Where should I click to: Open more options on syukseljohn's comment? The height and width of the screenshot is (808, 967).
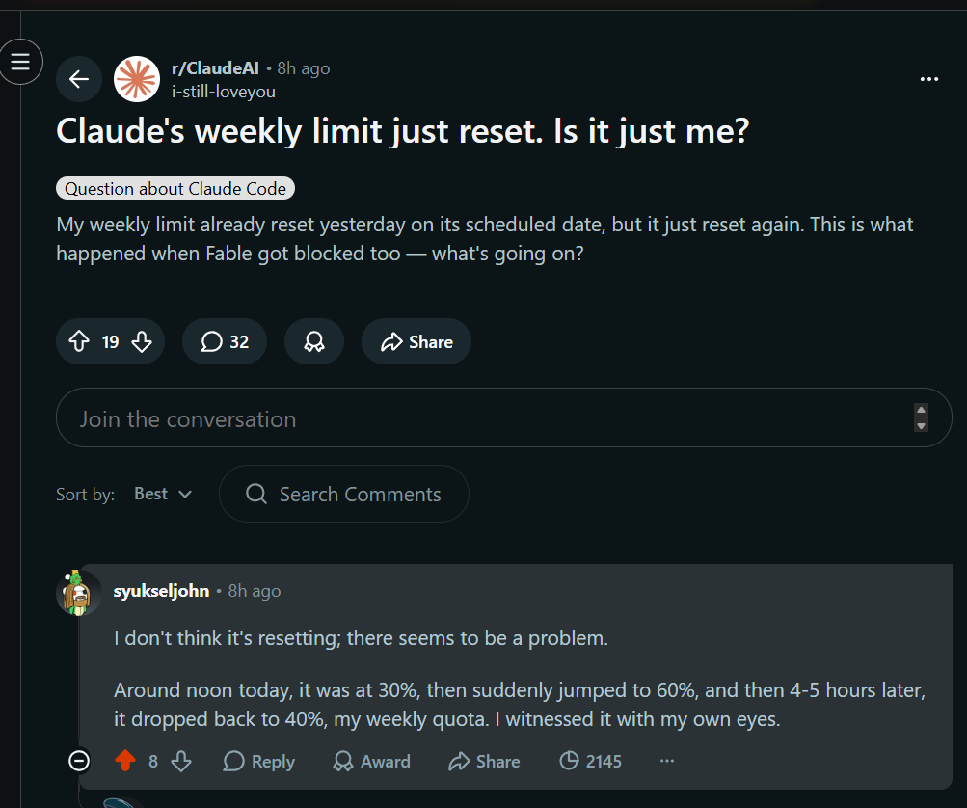[666, 761]
